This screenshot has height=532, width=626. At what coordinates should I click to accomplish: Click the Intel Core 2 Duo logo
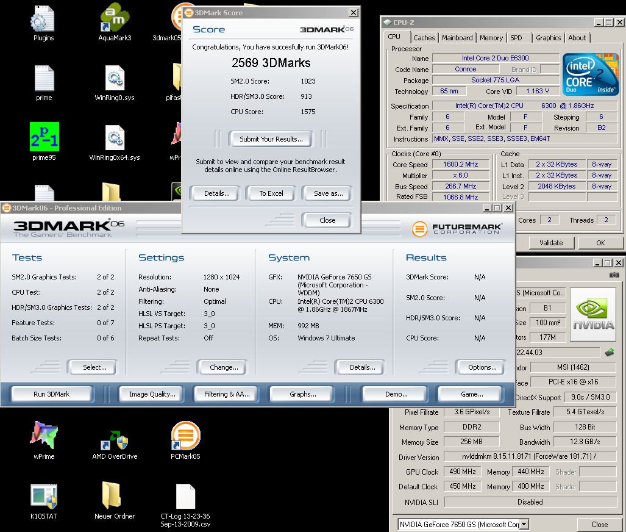(591, 74)
